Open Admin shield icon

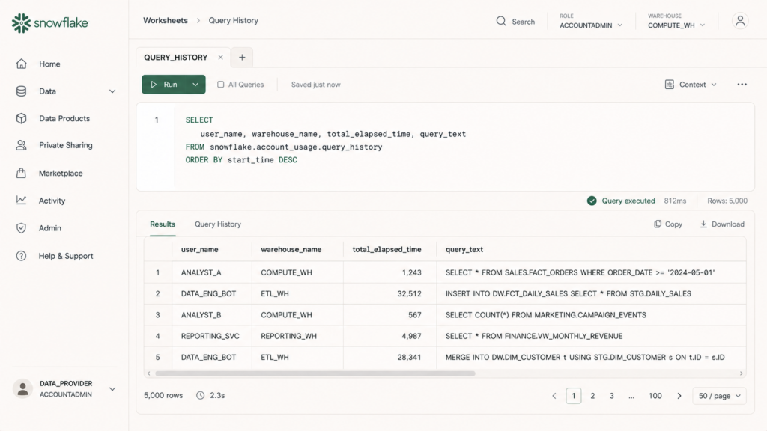pyautogui.click(x=21, y=228)
